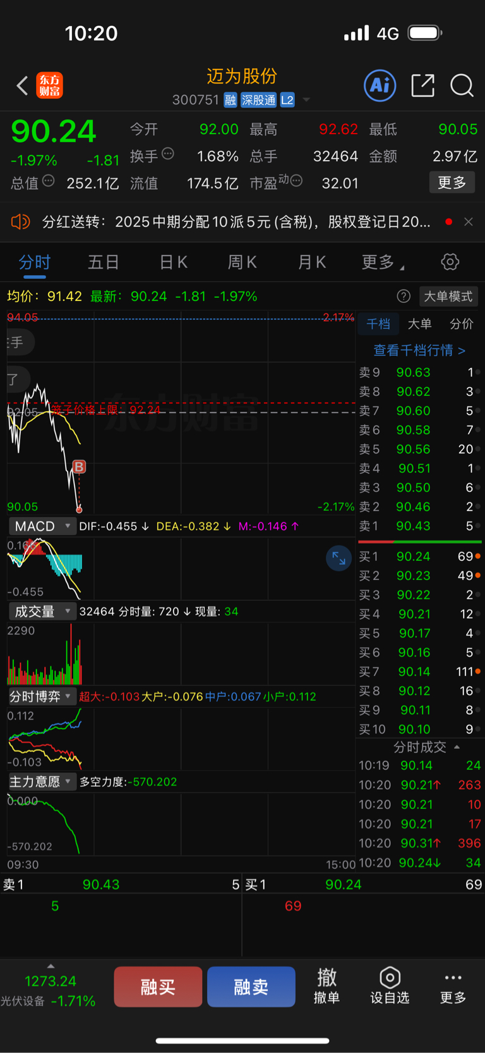Tap the help question mark icon

point(404,296)
